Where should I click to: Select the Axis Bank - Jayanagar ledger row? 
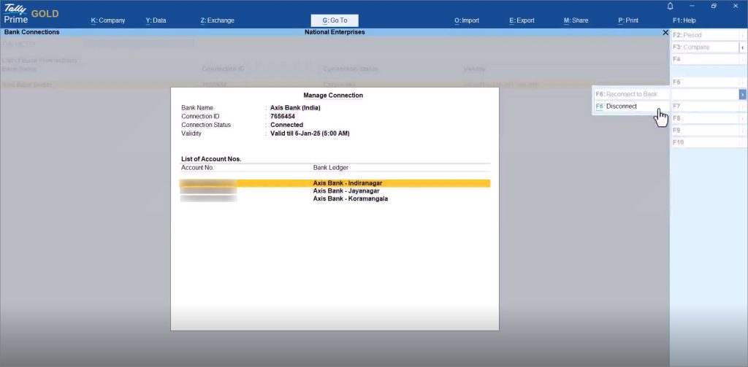335,190
